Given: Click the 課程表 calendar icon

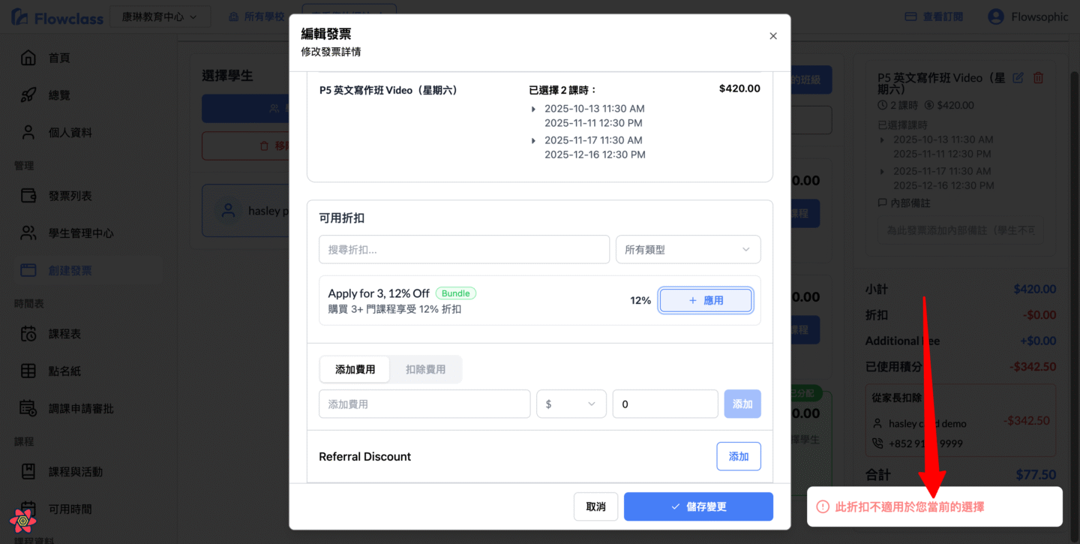Looking at the screenshot, I should pyautogui.click(x=28, y=334).
